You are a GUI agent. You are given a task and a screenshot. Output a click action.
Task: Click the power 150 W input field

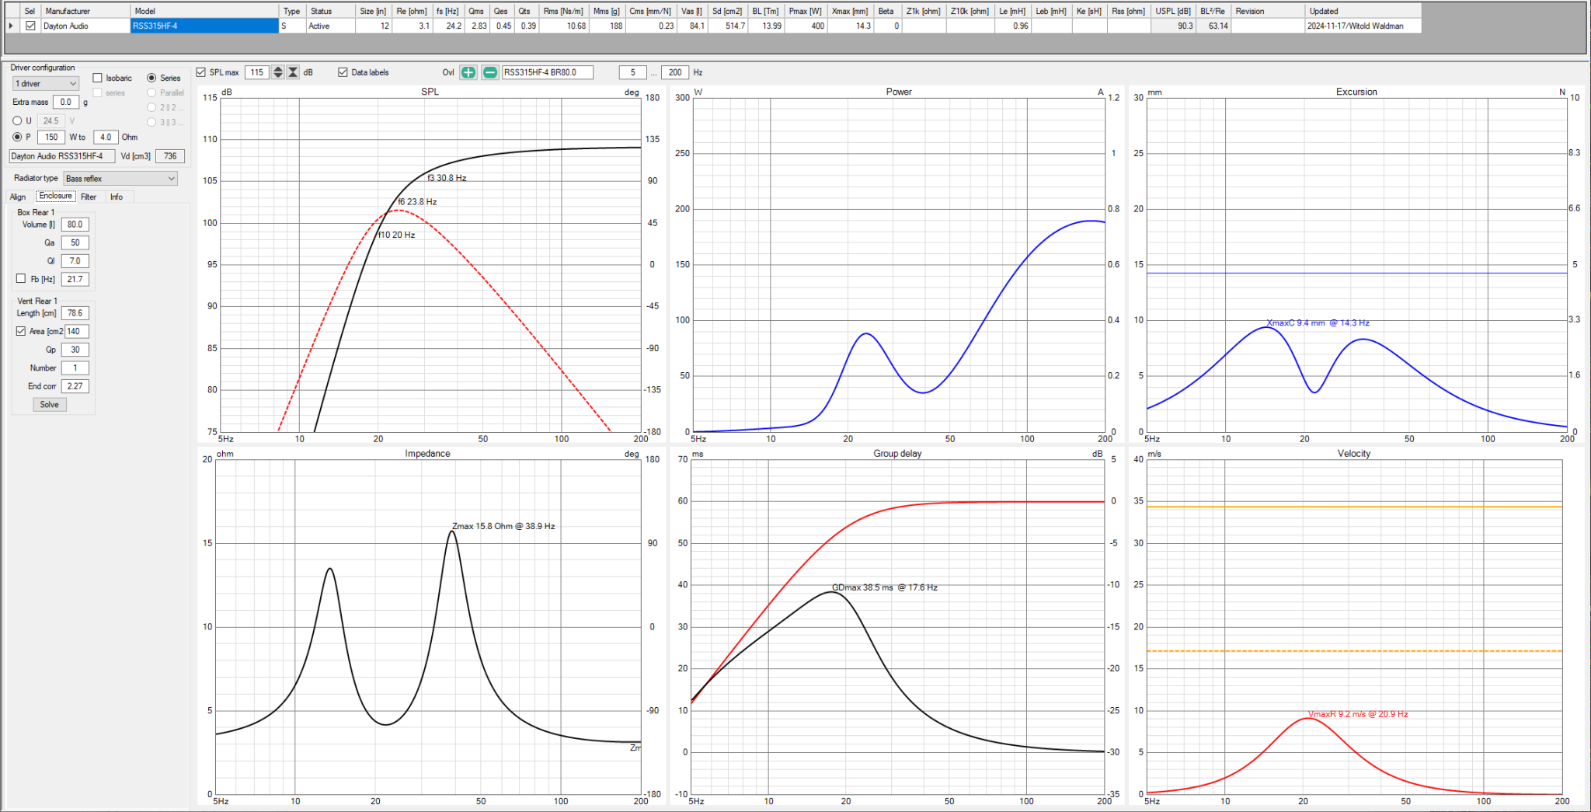(51, 137)
